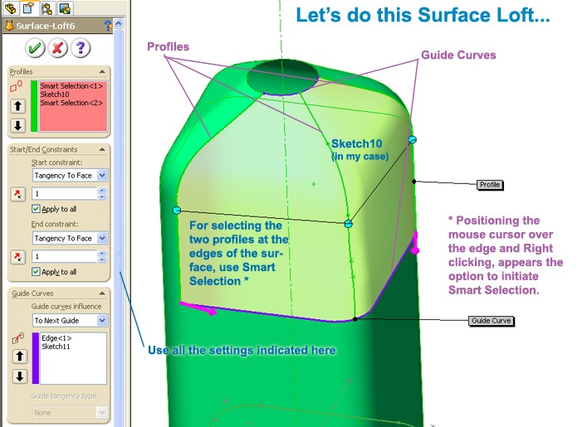Switch to the PropertyManager tab
The image size is (587, 427).
tap(29, 7)
